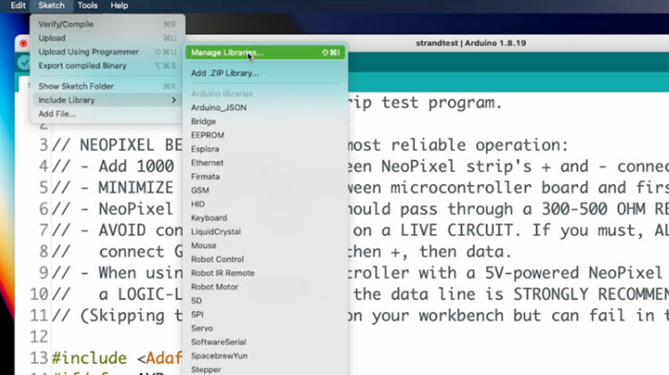This screenshot has height=375, width=669.
Task: Include the Arduino_JSON library
Action: tap(265, 107)
